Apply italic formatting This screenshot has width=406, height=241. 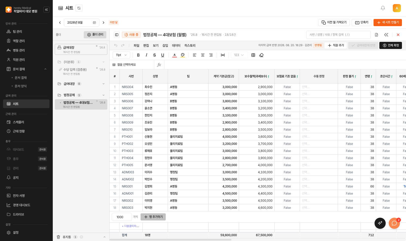click(146, 55)
